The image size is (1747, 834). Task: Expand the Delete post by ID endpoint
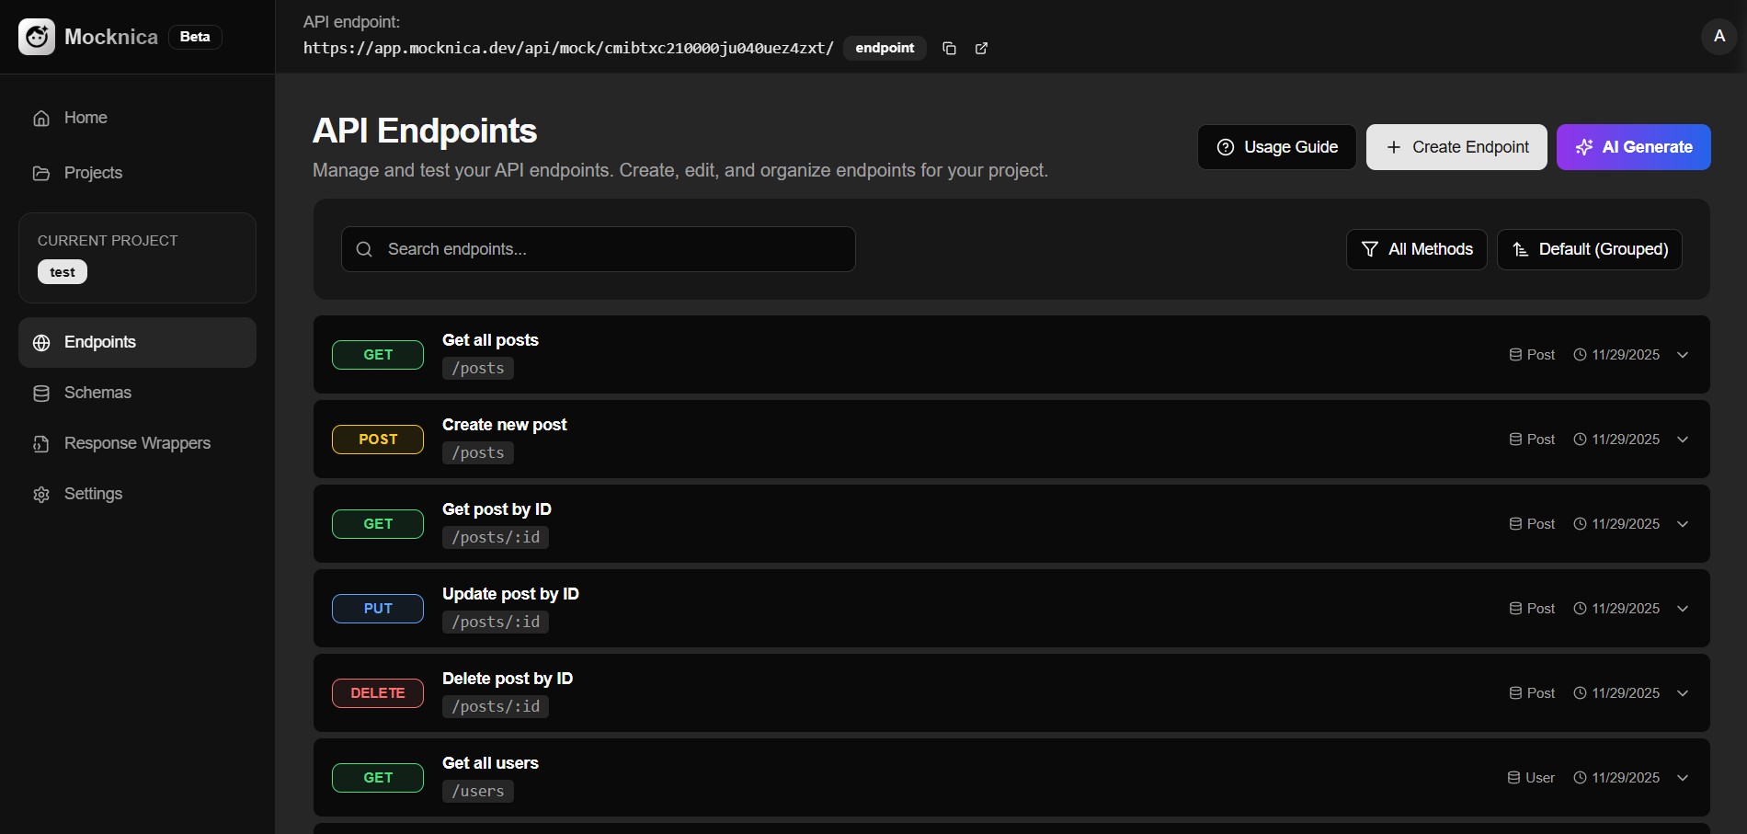tap(1683, 693)
